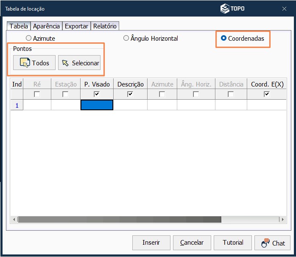Open the Exportar tab
Screen dimensions: 296x257
pyautogui.click(x=76, y=26)
